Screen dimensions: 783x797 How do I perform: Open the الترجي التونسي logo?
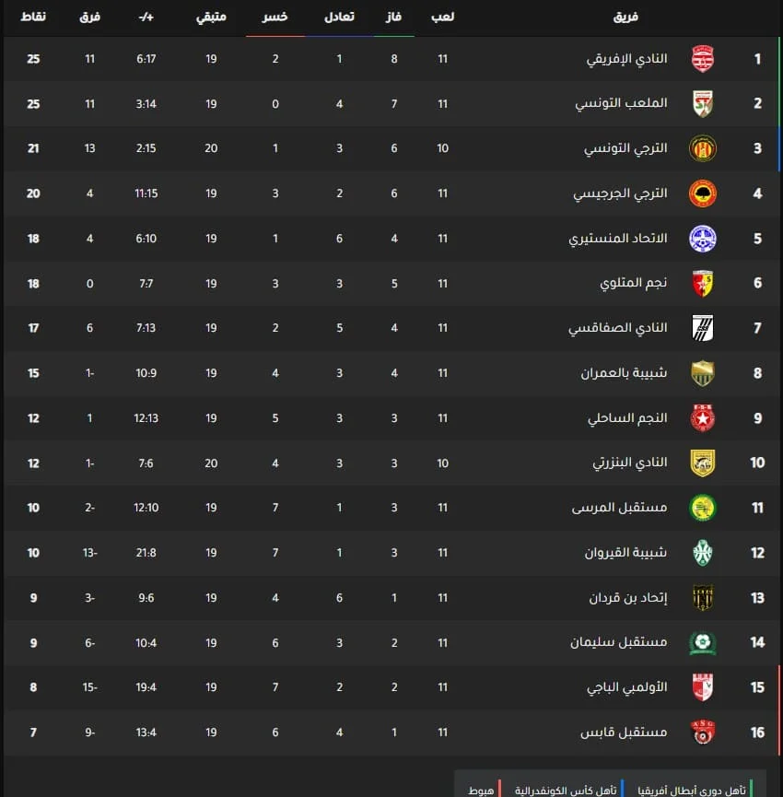(x=703, y=149)
